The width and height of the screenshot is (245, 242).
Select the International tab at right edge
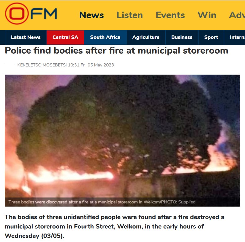click(x=235, y=37)
